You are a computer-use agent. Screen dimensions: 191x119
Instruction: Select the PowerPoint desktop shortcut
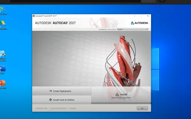click(x=3, y=84)
